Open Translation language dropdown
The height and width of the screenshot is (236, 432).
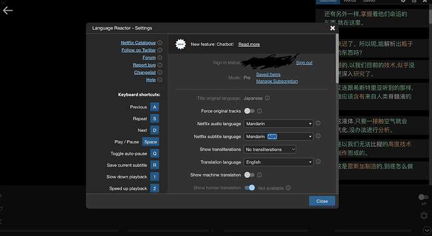(x=278, y=162)
